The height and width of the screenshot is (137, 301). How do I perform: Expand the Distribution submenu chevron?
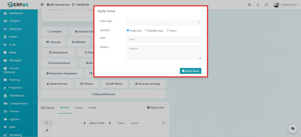point(34,95)
